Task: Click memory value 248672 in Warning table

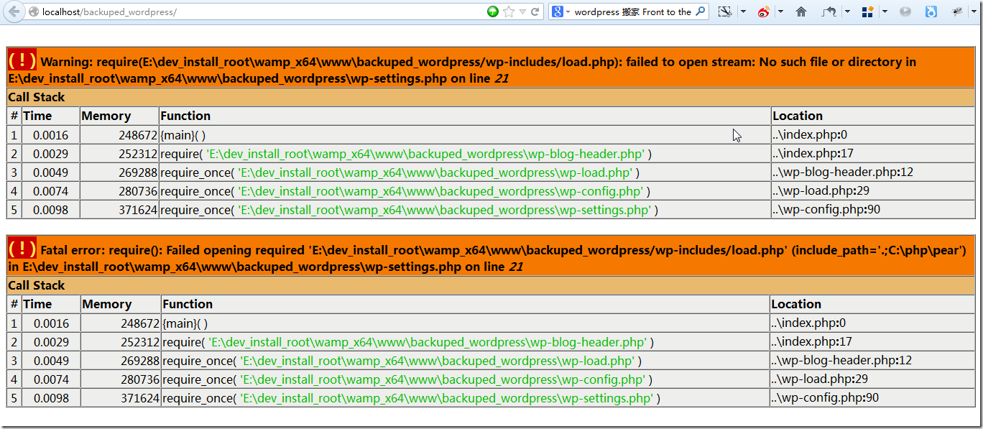Action: click(x=139, y=135)
